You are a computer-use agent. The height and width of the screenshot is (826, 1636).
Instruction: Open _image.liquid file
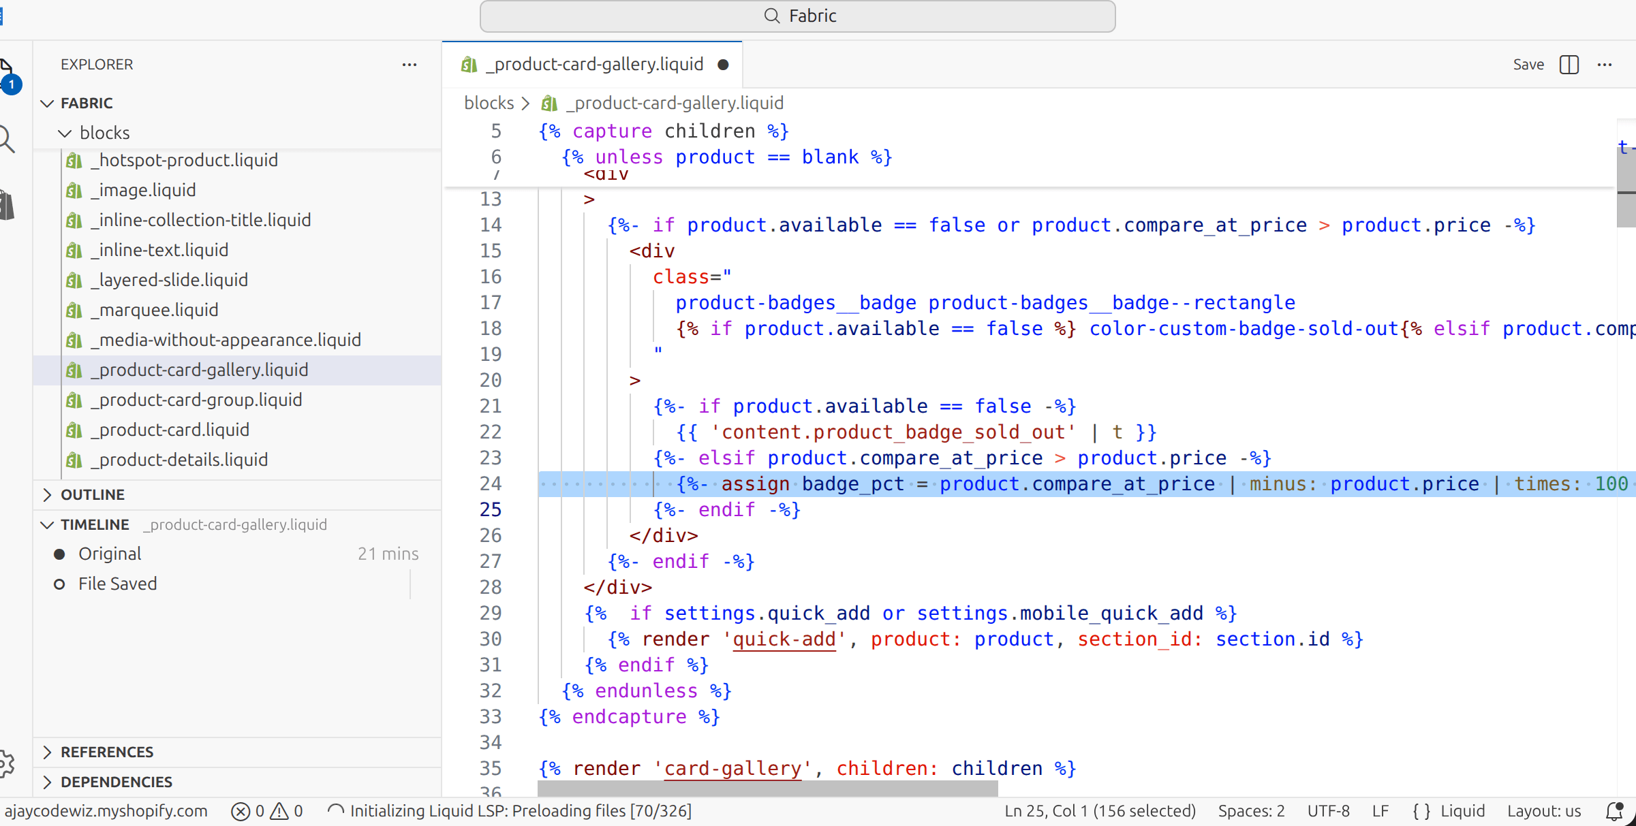[x=237, y=191]
